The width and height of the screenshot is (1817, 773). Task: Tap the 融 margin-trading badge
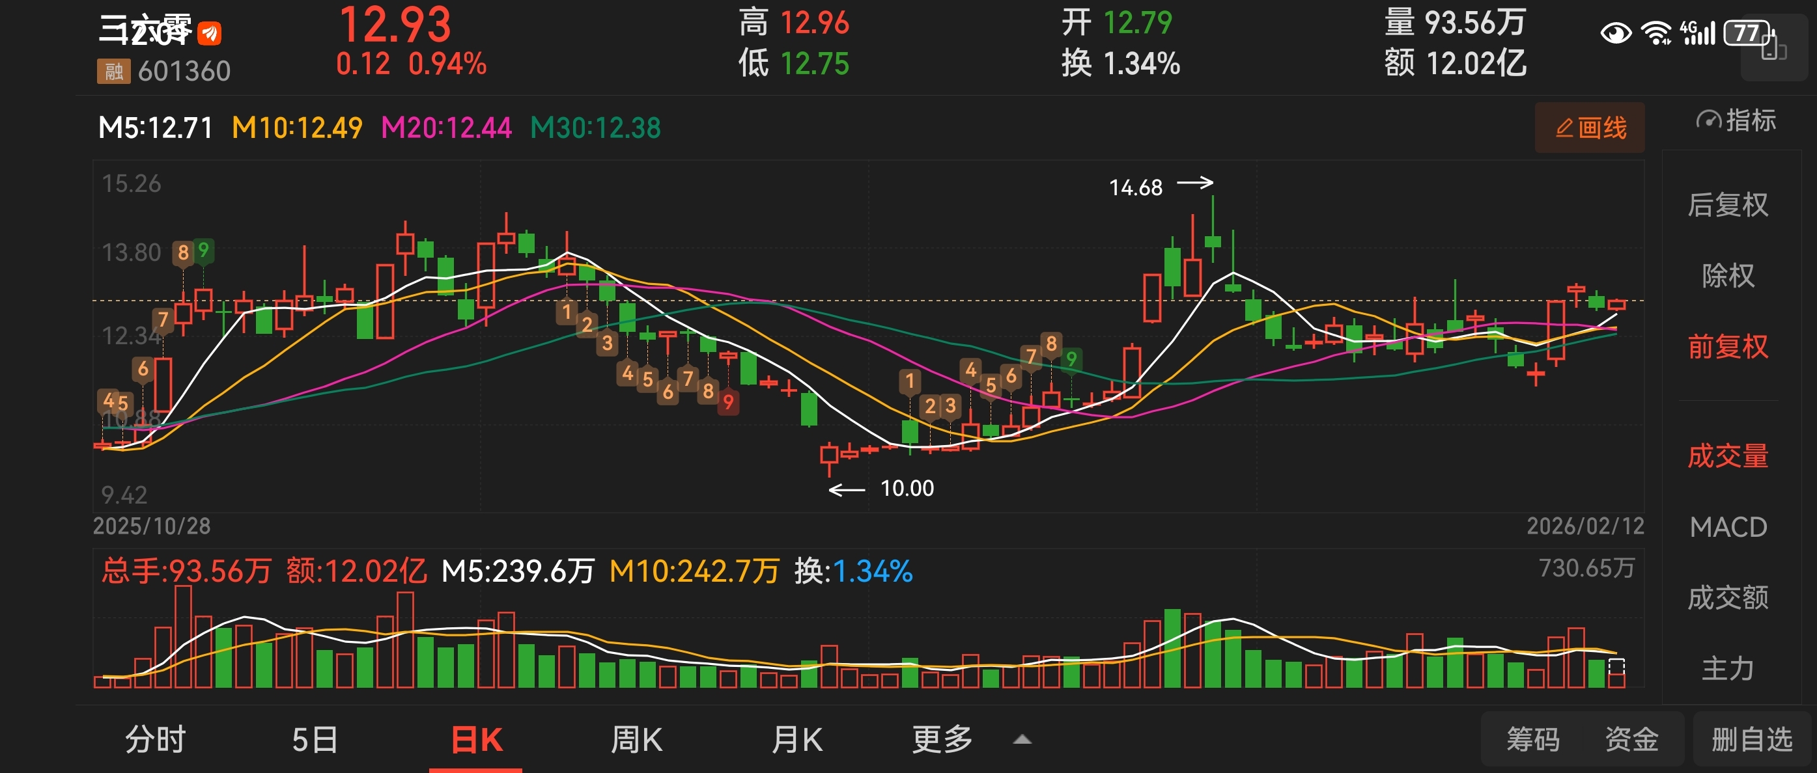(x=113, y=71)
